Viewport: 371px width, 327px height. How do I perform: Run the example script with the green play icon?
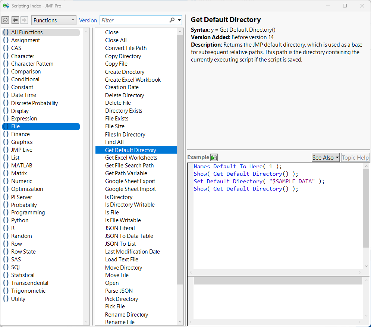[214, 157]
